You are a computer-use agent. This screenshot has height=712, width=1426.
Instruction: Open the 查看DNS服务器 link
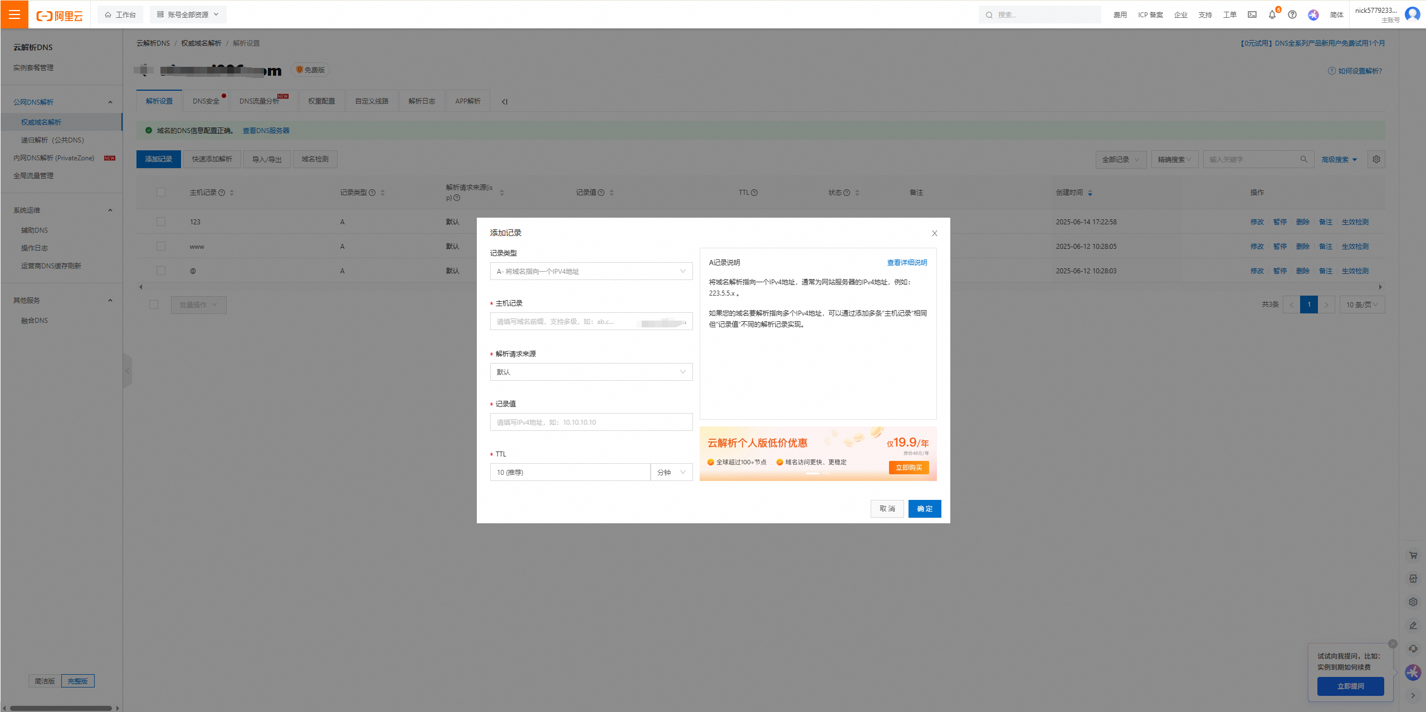(266, 130)
